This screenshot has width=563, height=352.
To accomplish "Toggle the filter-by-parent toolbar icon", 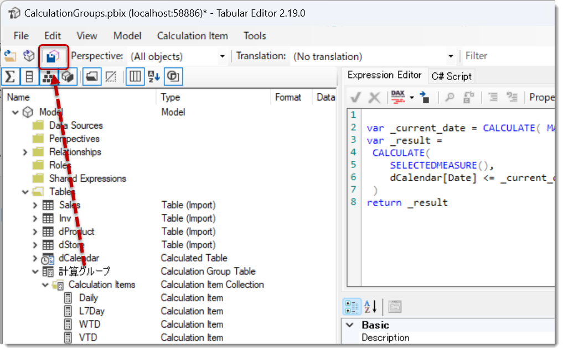I will click(x=173, y=76).
